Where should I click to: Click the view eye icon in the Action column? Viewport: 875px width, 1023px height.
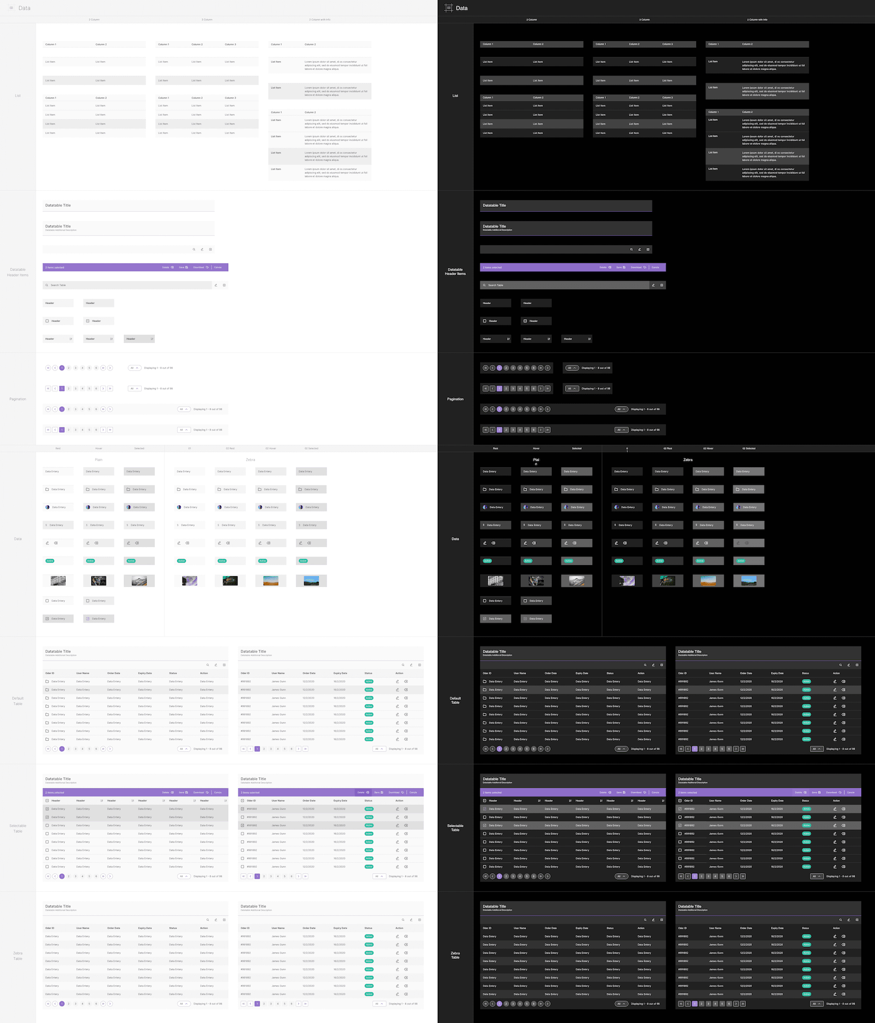406,682
